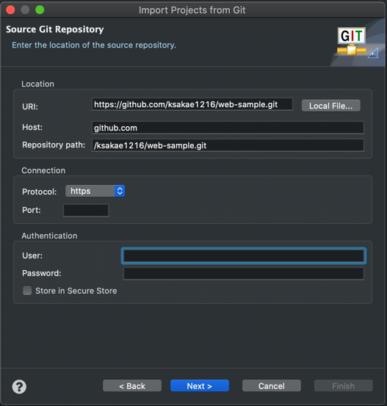Focus the Port input box
Image resolution: width=387 pixels, height=406 pixels.
86,210
